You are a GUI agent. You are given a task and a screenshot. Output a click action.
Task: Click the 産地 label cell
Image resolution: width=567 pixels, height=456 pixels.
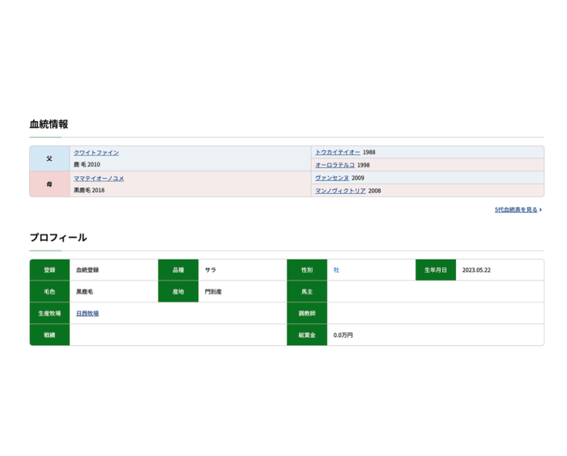pos(178,291)
